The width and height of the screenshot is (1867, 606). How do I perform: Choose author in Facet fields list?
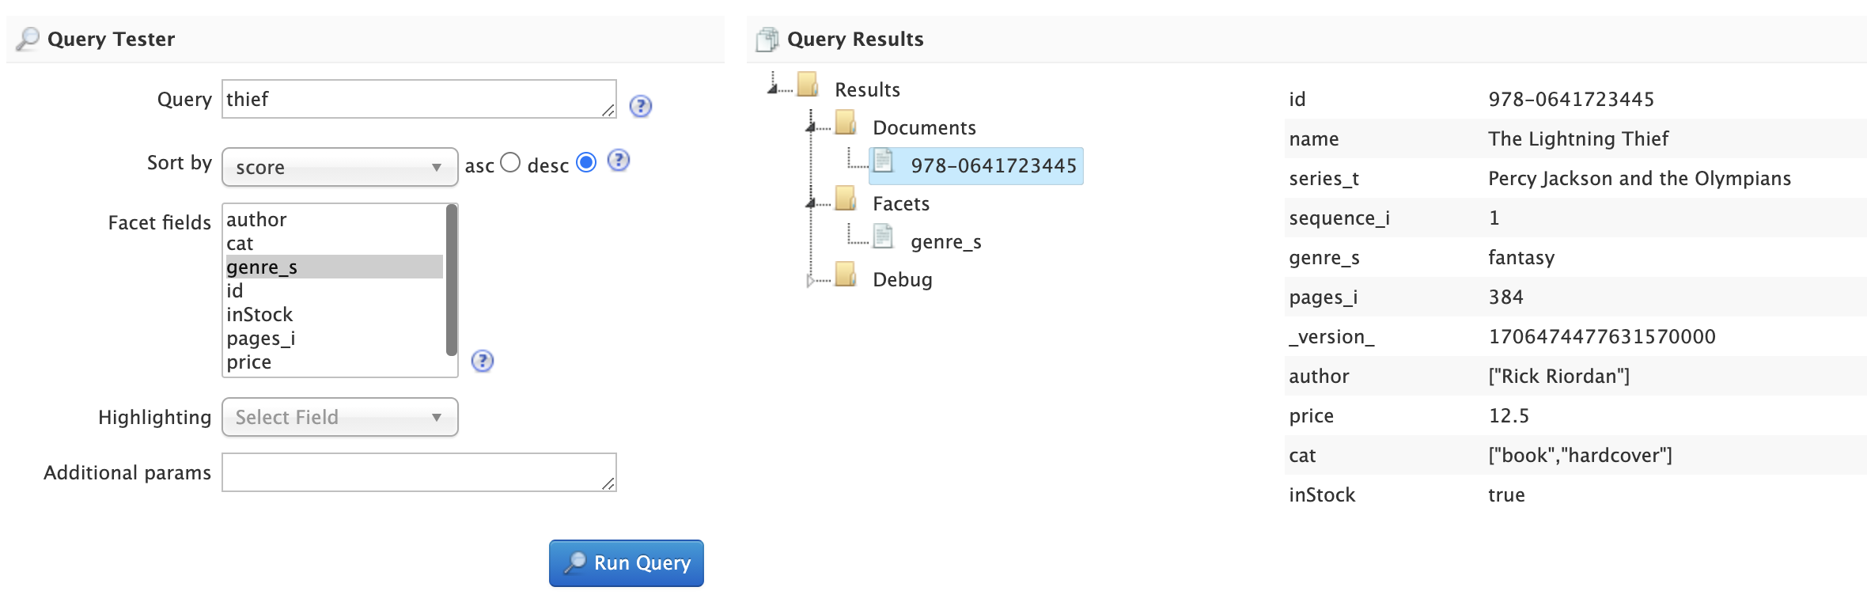pyautogui.click(x=256, y=220)
